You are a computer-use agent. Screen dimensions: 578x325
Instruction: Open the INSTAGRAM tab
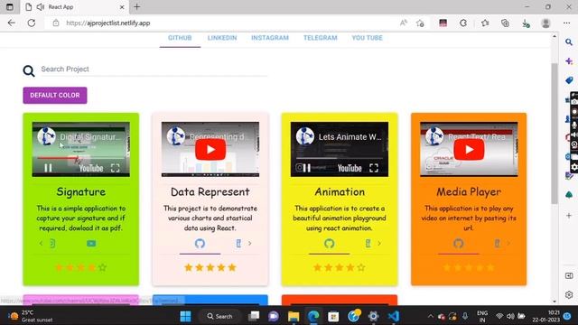tap(270, 38)
